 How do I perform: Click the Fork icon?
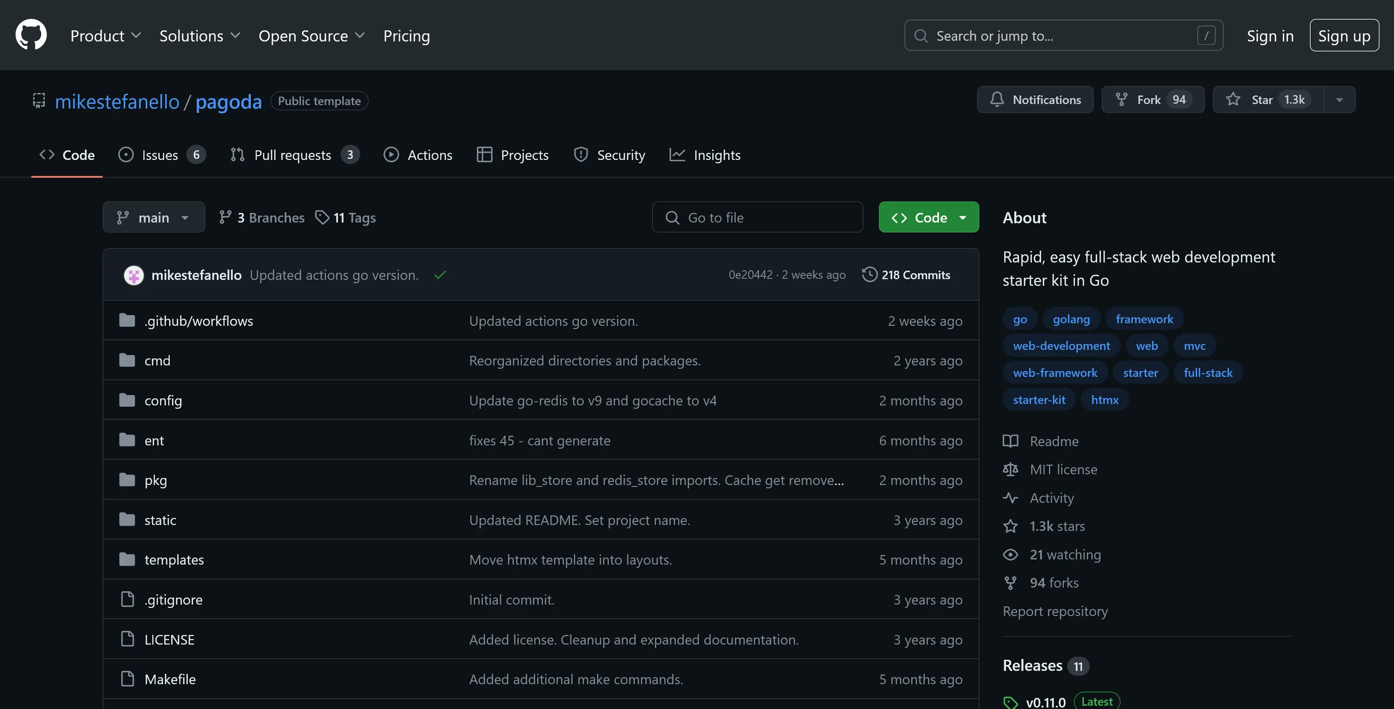1121,100
